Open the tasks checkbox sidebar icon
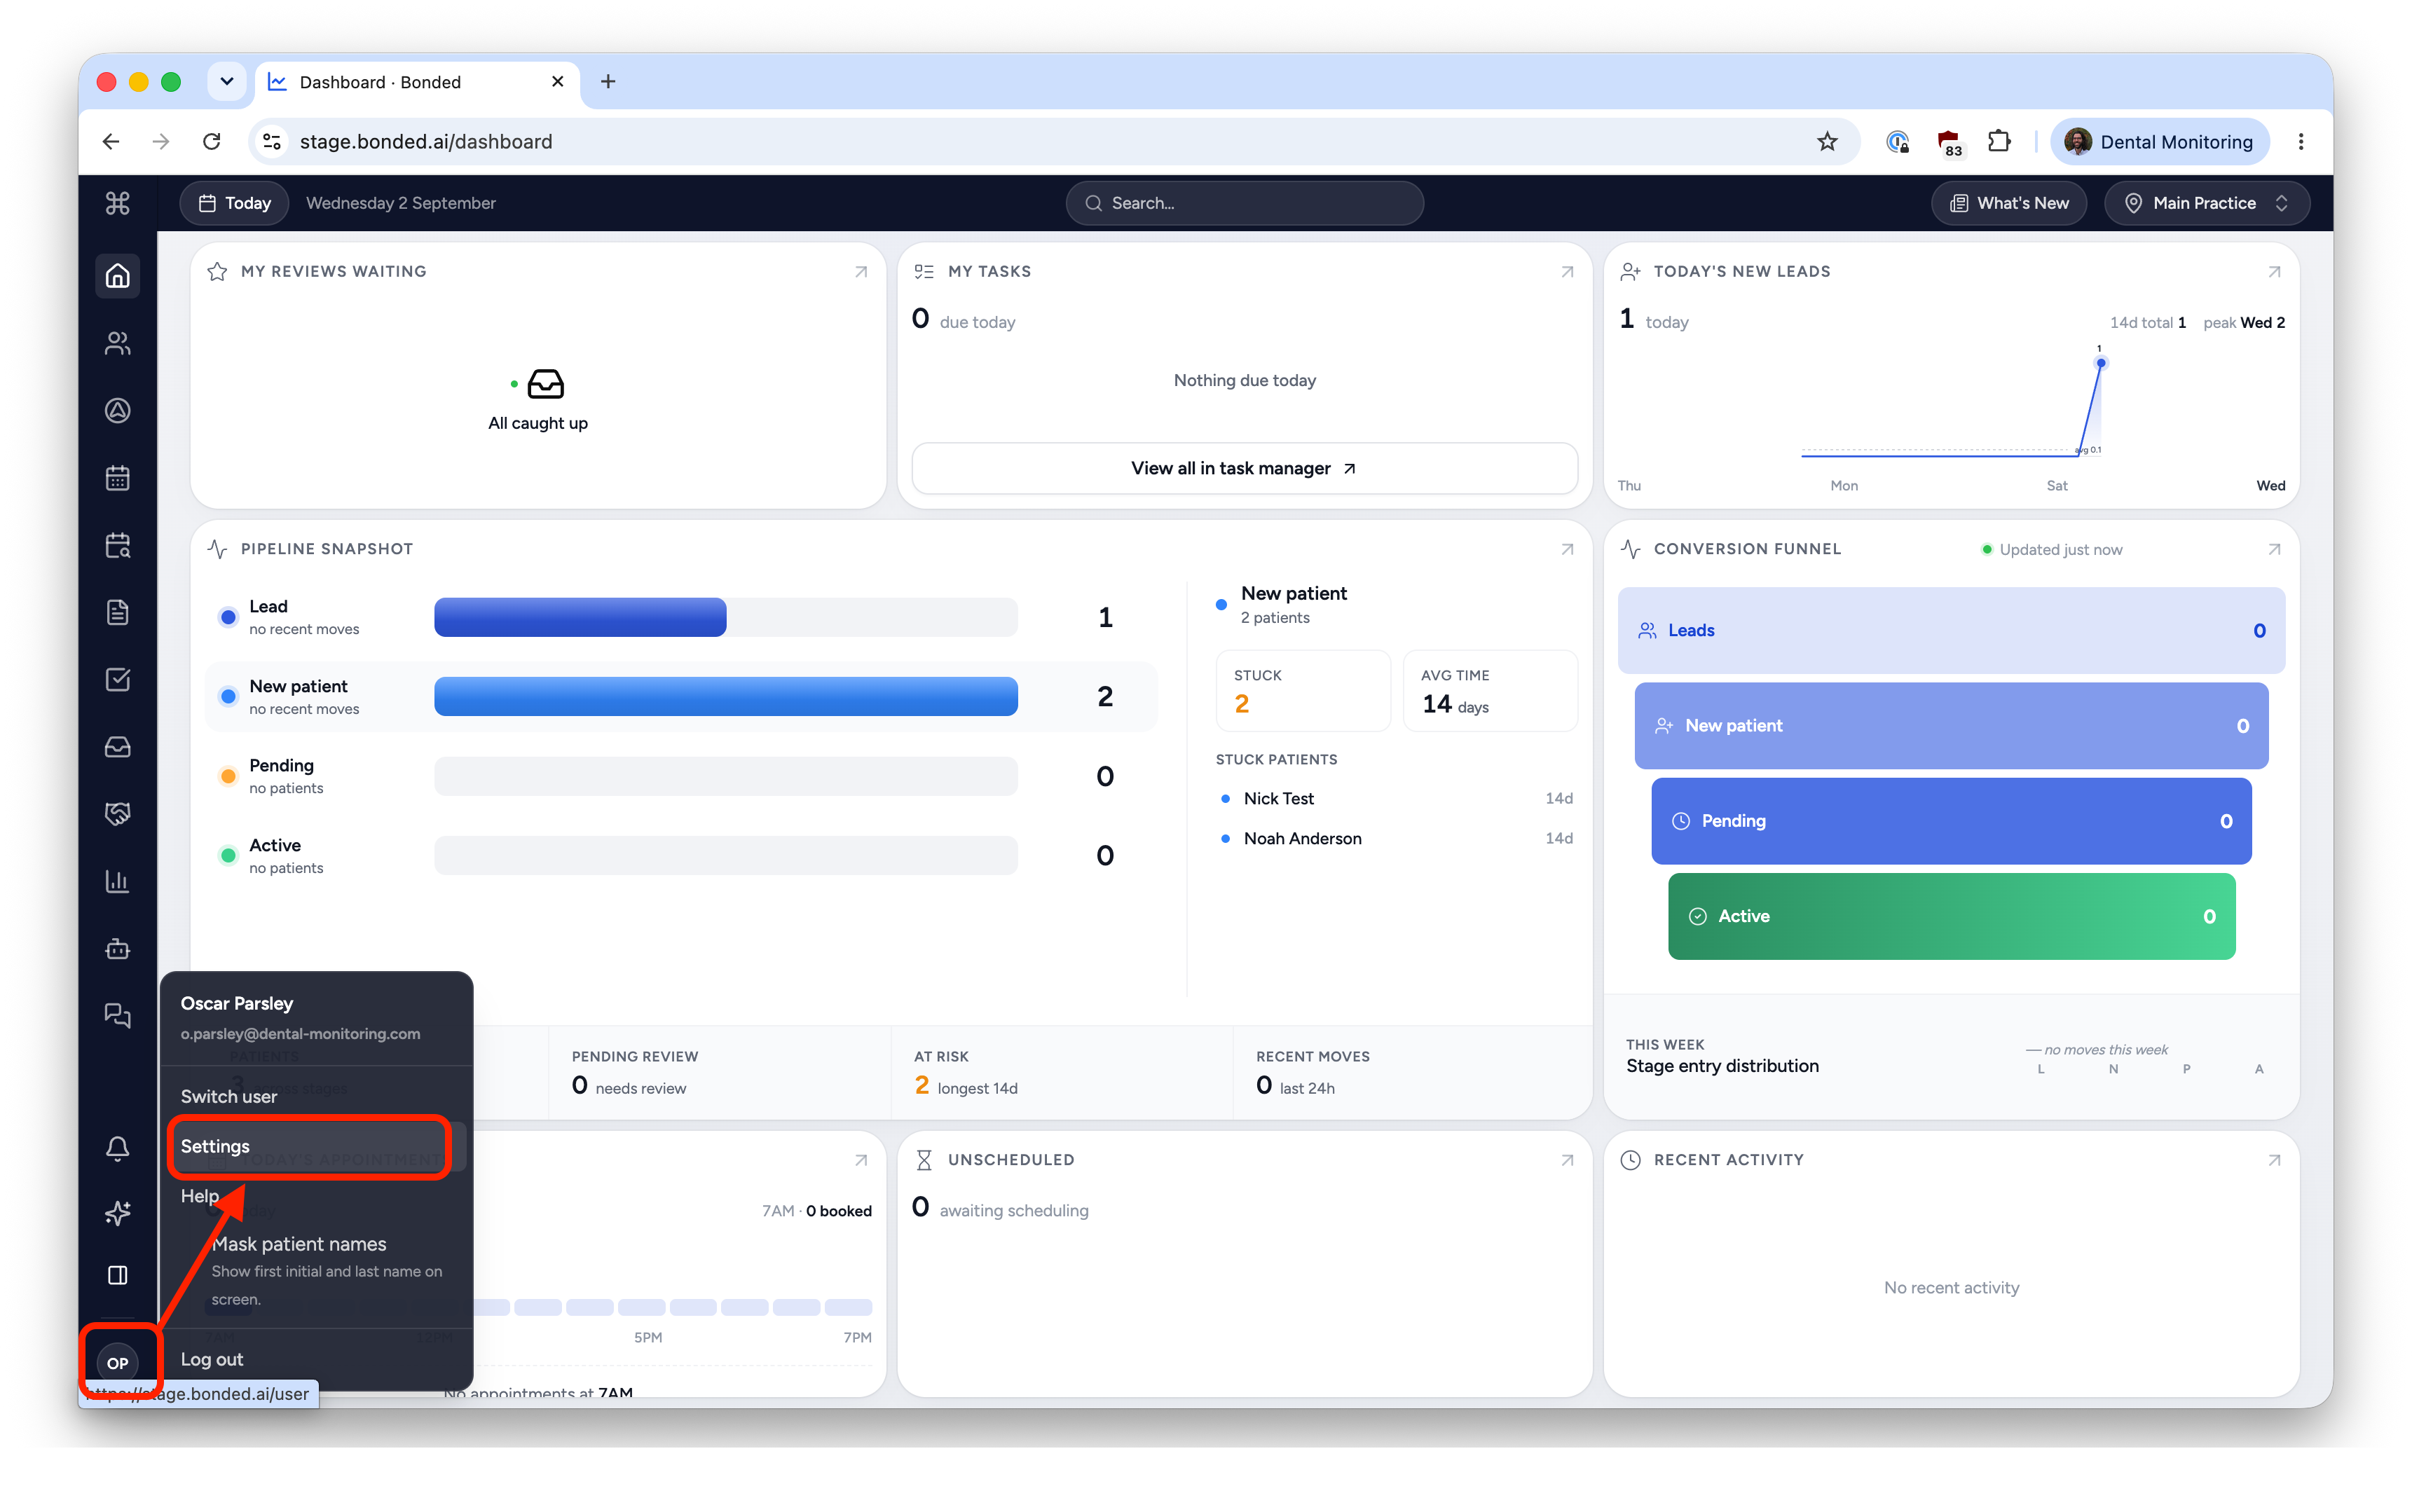Viewport: 2412px width, 1512px height. point(118,680)
